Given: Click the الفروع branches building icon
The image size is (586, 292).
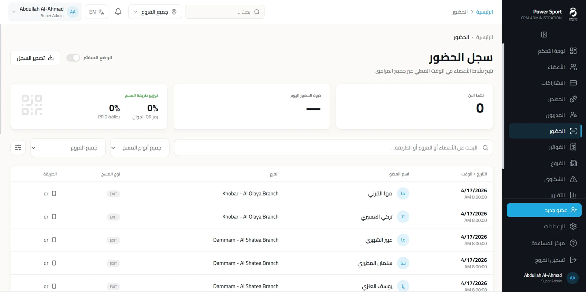Looking at the screenshot, I should click(573, 163).
